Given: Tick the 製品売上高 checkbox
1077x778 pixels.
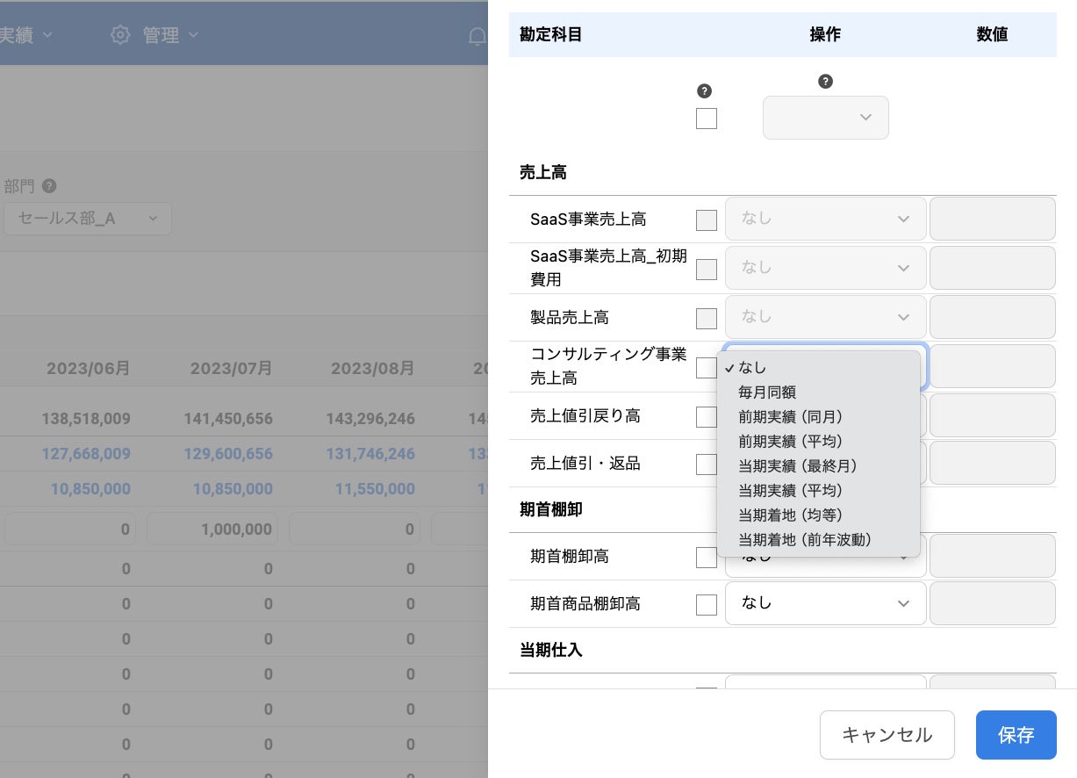Looking at the screenshot, I should 707,319.
